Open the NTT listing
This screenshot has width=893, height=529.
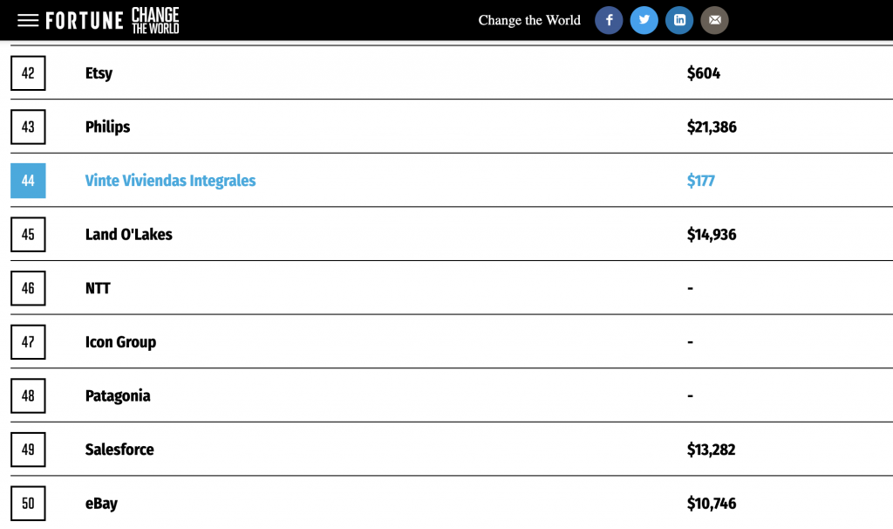coord(98,288)
